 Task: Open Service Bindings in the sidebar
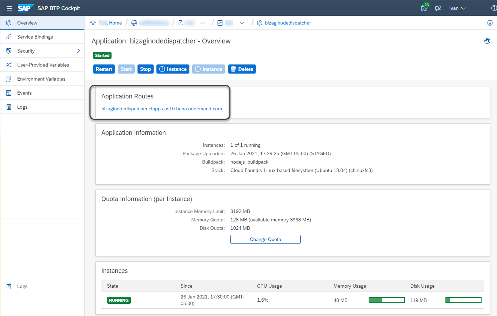tap(42, 37)
